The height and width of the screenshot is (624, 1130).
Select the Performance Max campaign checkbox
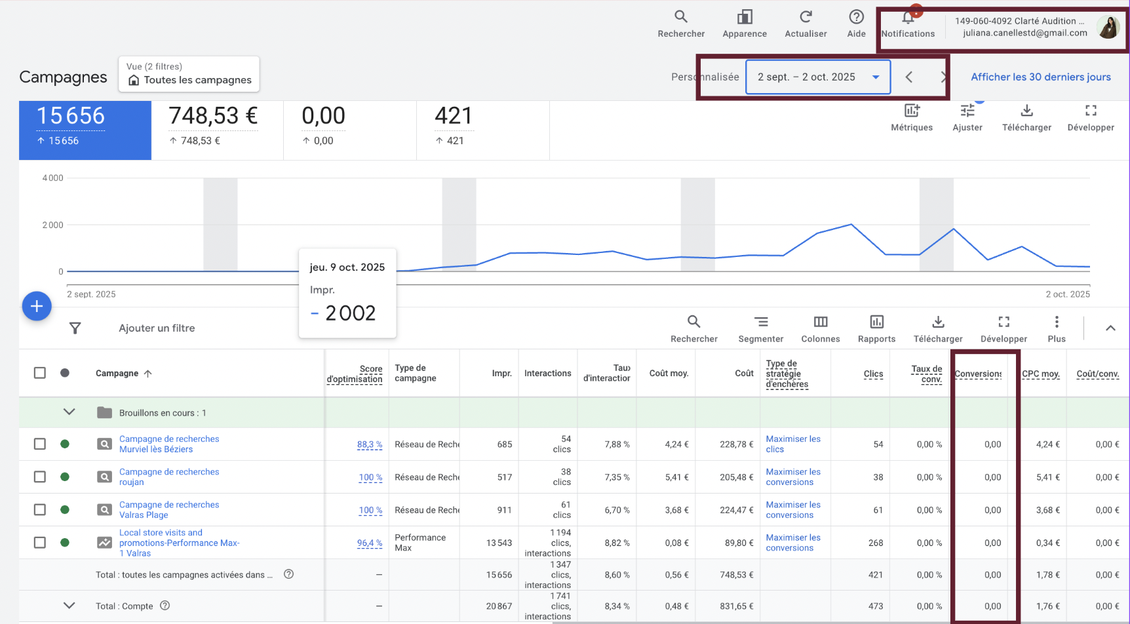40,542
